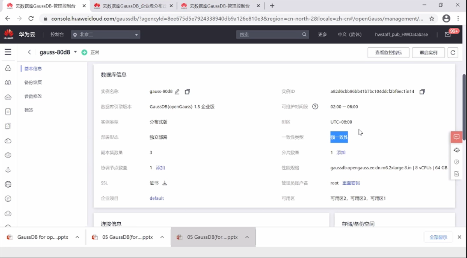Open the red chat feedback widget
Screen dimensions: 467x258
[x=456, y=137]
